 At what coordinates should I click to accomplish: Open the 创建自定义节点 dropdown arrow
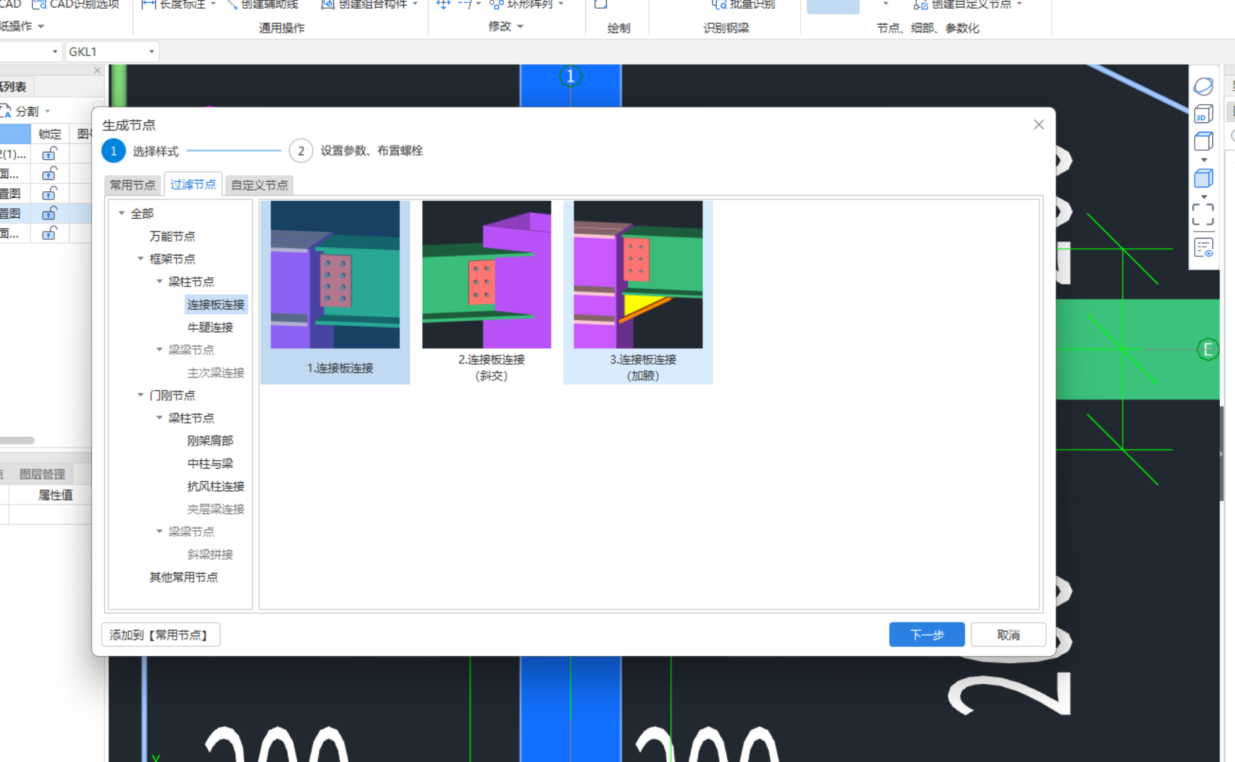[x=1019, y=4]
